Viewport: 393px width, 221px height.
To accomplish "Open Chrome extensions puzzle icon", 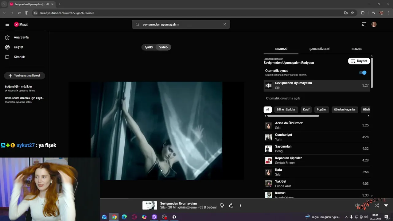I will 363,13.
